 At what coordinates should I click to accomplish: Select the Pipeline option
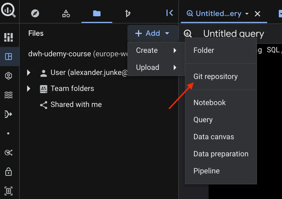click(x=221, y=171)
